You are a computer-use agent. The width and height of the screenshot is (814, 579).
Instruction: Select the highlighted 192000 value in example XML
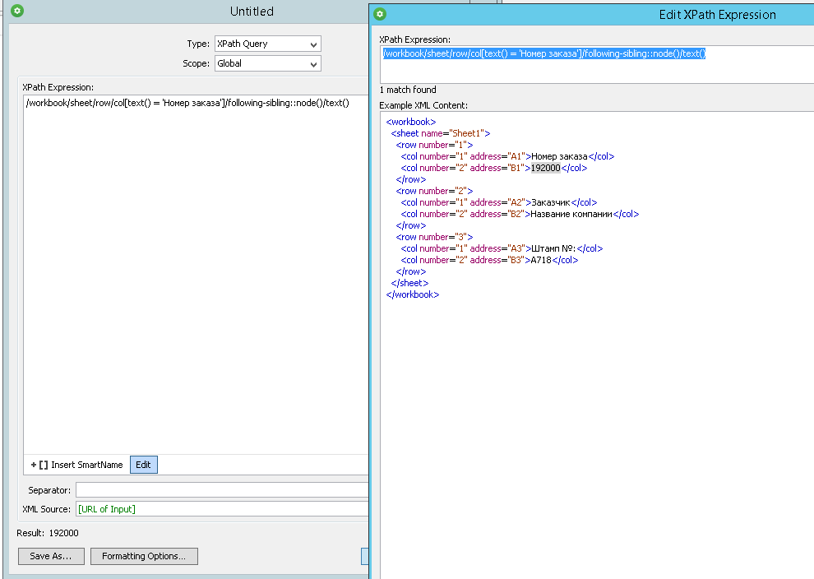click(x=545, y=168)
